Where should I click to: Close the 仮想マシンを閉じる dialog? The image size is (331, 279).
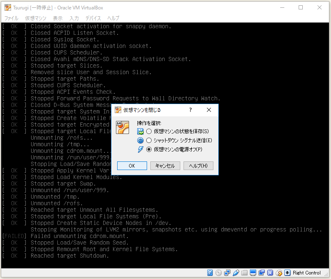tap(209, 110)
